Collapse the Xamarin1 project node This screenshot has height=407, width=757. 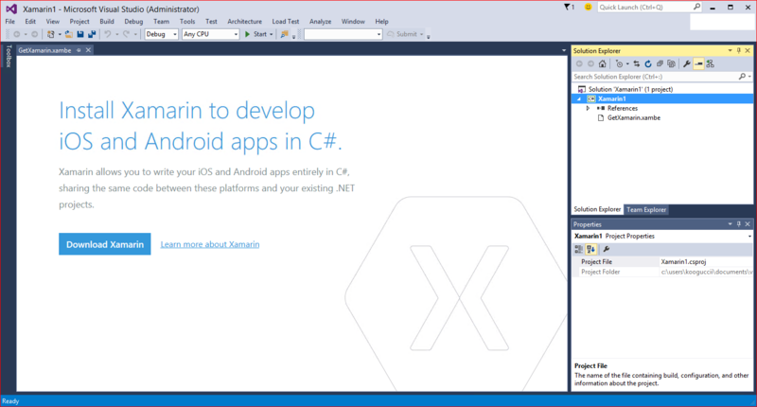tap(579, 99)
